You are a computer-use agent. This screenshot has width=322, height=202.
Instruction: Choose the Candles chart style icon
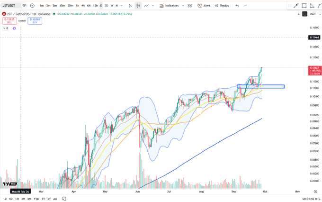pyautogui.click(x=138, y=6)
